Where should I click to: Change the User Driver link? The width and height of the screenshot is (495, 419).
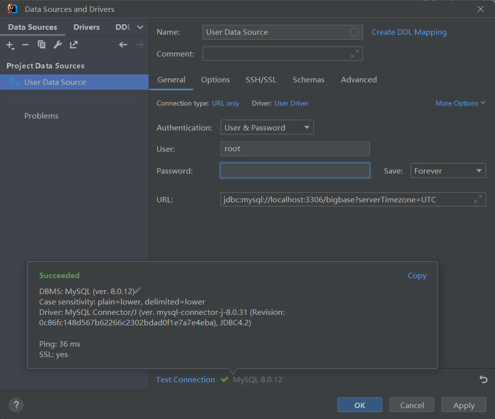coord(291,103)
